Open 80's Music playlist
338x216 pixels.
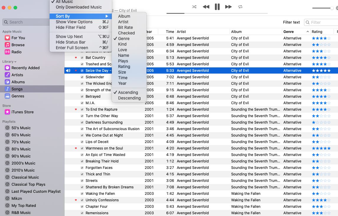click(21, 149)
